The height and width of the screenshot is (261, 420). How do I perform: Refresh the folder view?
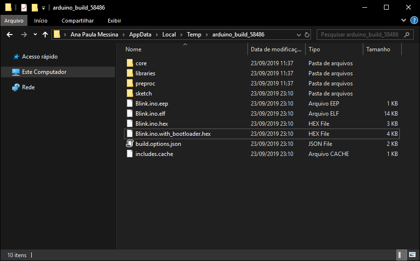(x=307, y=35)
